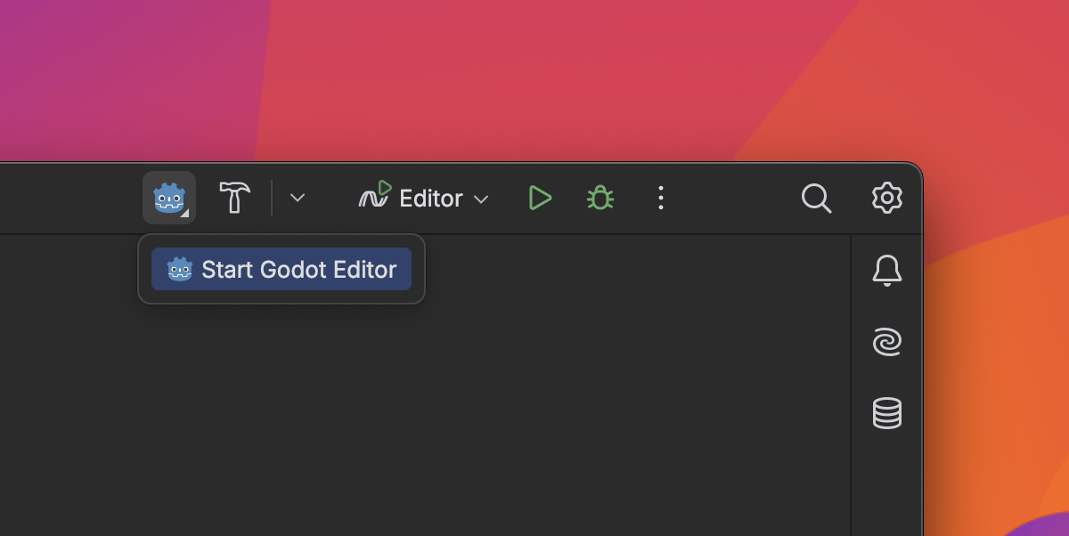Open the Database tool window
This screenshot has height=536, width=1069.
(x=886, y=413)
